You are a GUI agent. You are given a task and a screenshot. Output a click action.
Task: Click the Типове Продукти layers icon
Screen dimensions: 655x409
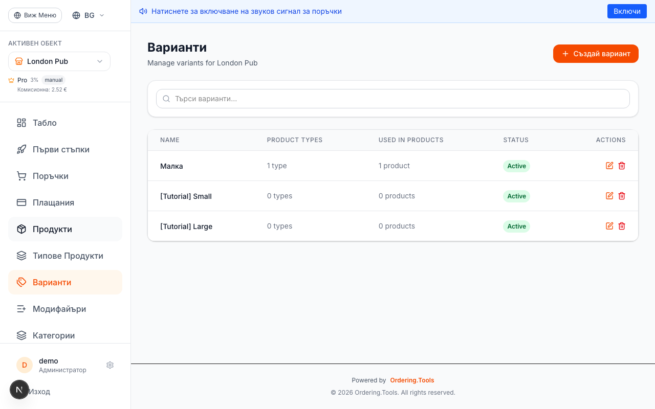(21, 256)
